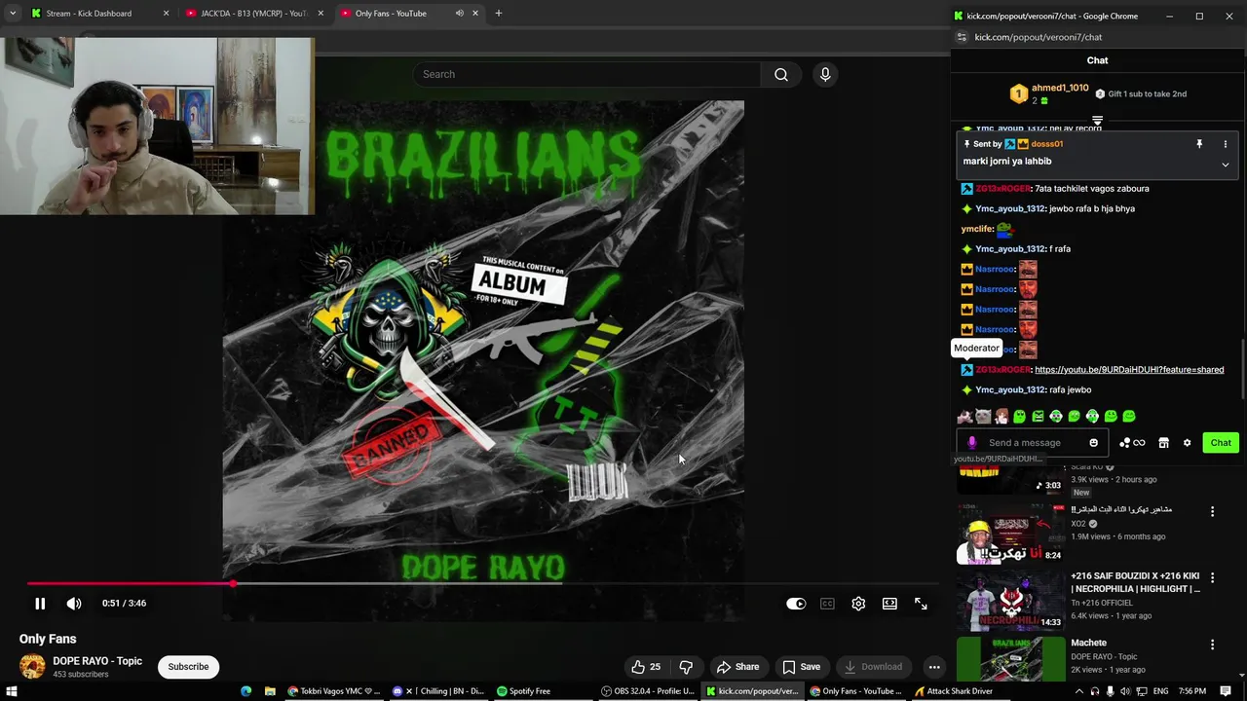Open the Kick gift shop icon
Screen dimensions: 1247x701
point(1163,443)
